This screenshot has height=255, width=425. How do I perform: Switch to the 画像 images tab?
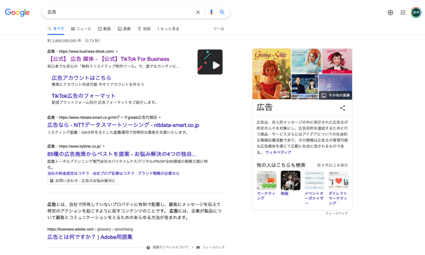click(124, 29)
